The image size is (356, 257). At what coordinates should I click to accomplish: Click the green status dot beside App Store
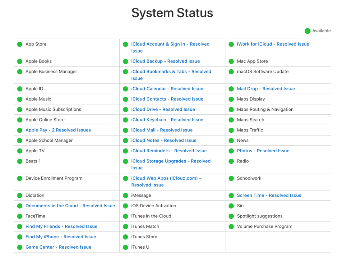point(20,44)
